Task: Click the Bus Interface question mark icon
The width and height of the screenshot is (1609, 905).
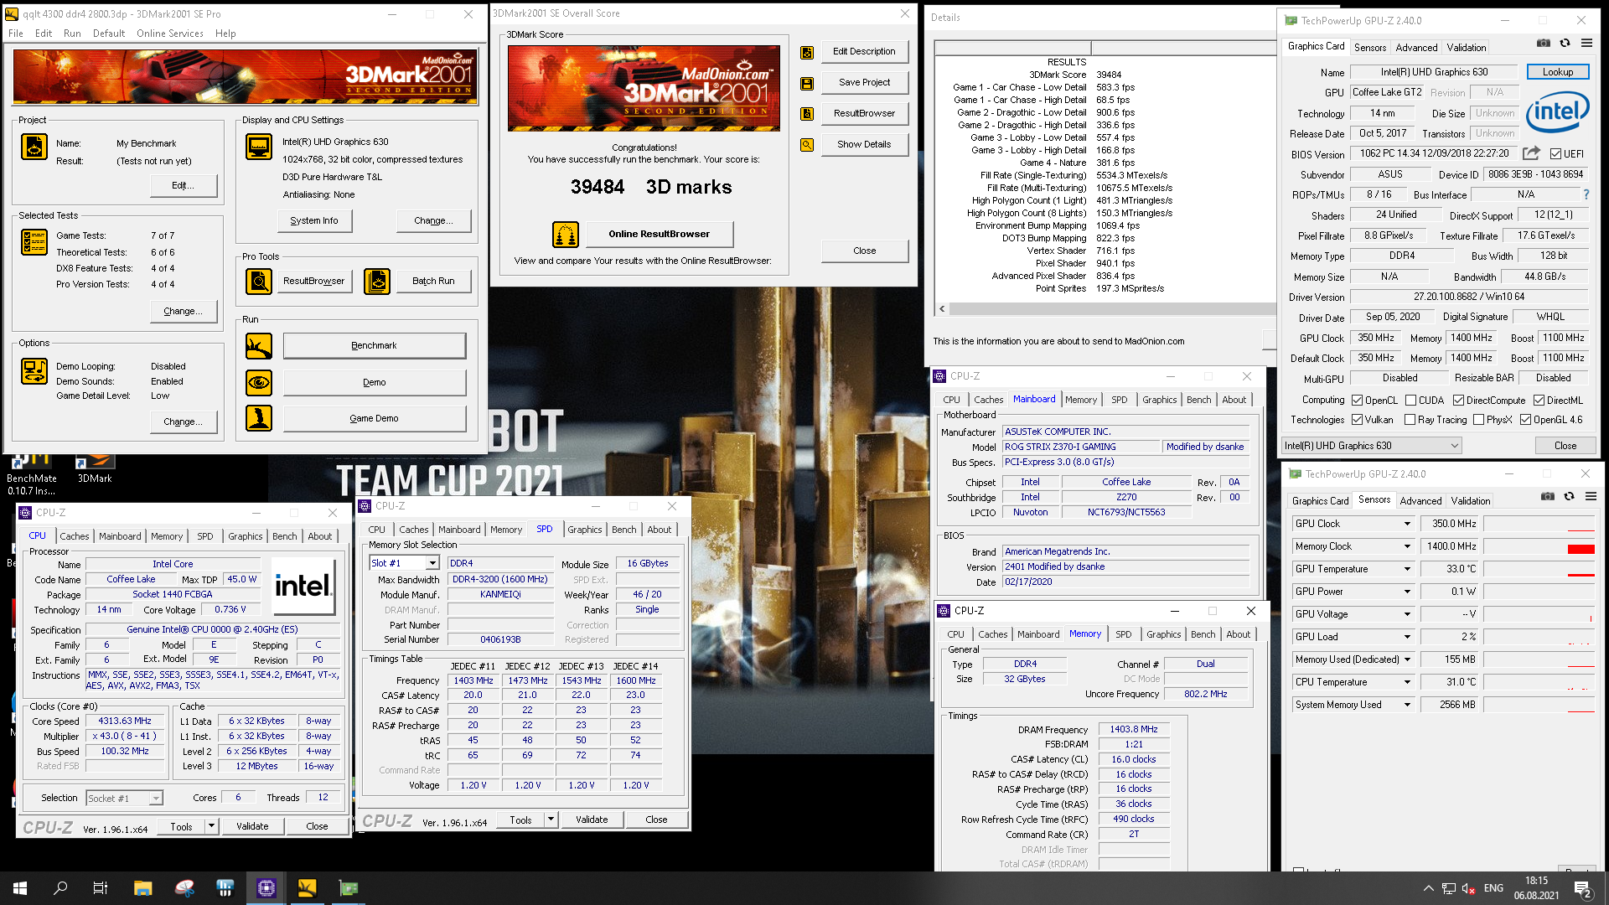Action: coord(1586,194)
